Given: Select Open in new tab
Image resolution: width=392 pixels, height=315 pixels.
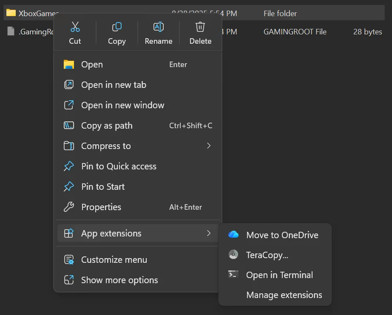Looking at the screenshot, I should coord(138,84).
